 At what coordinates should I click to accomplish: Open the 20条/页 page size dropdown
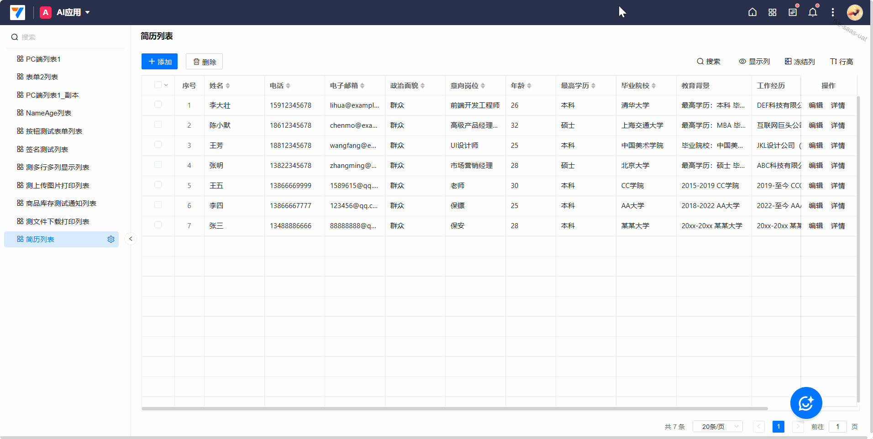[x=717, y=427]
